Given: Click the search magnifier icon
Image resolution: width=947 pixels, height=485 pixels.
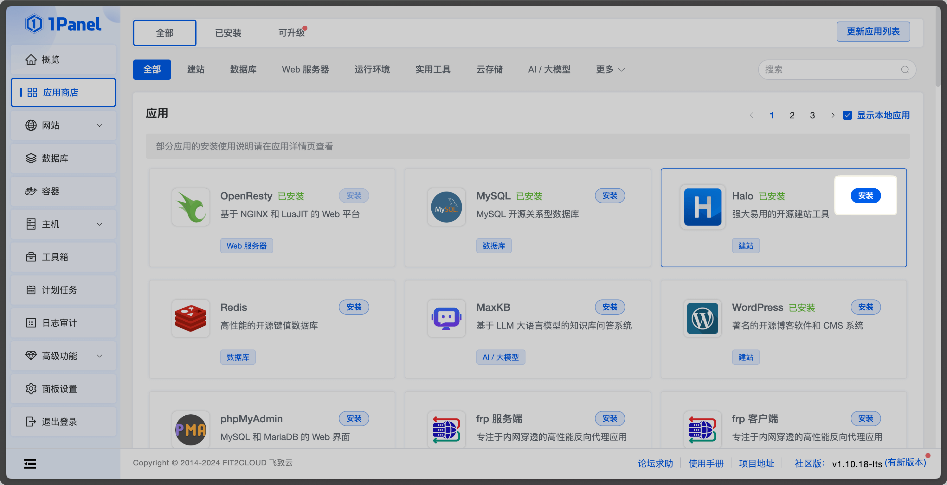Looking at the screenshot, I should click(905, 70).
